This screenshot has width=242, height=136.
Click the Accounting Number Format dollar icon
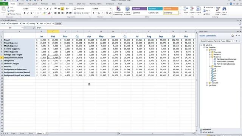pyautogui.click(x=94, y=13)
